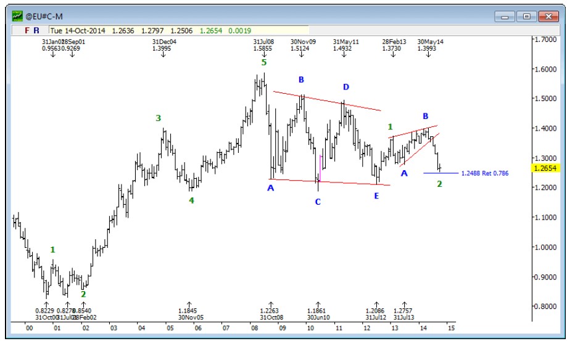Click the 1.1000 price axis label
Image resolution: width=567 pixels, height=341 pixels.
[x=545, y=217]
